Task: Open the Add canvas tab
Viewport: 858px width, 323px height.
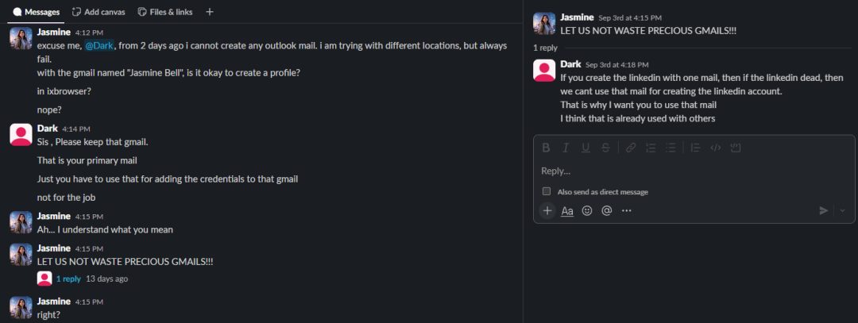Action: [99, 11]
